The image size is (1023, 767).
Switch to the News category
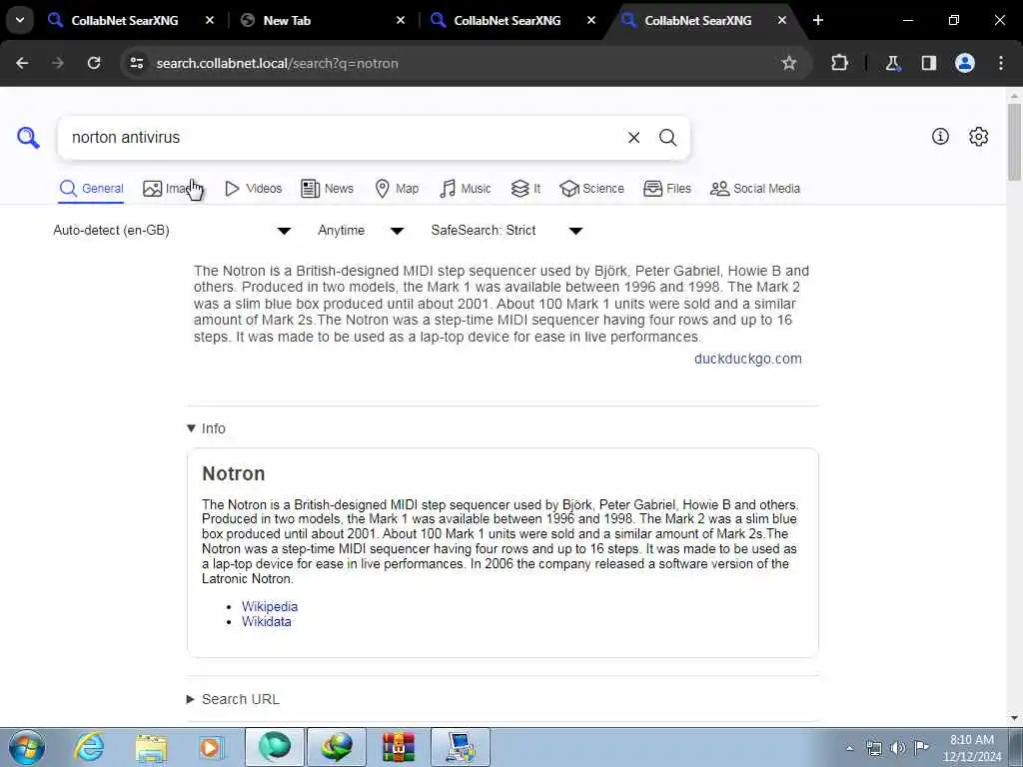tap(327, 189)
